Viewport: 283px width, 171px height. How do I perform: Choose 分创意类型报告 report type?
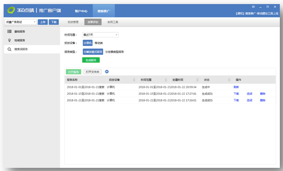pos(114,52)
